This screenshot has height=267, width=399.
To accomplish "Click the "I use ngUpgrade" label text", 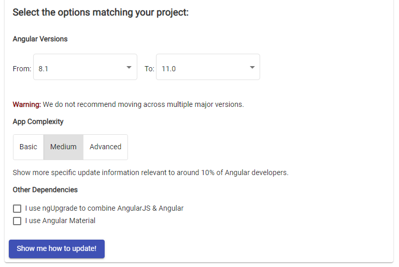I will 104,209.
